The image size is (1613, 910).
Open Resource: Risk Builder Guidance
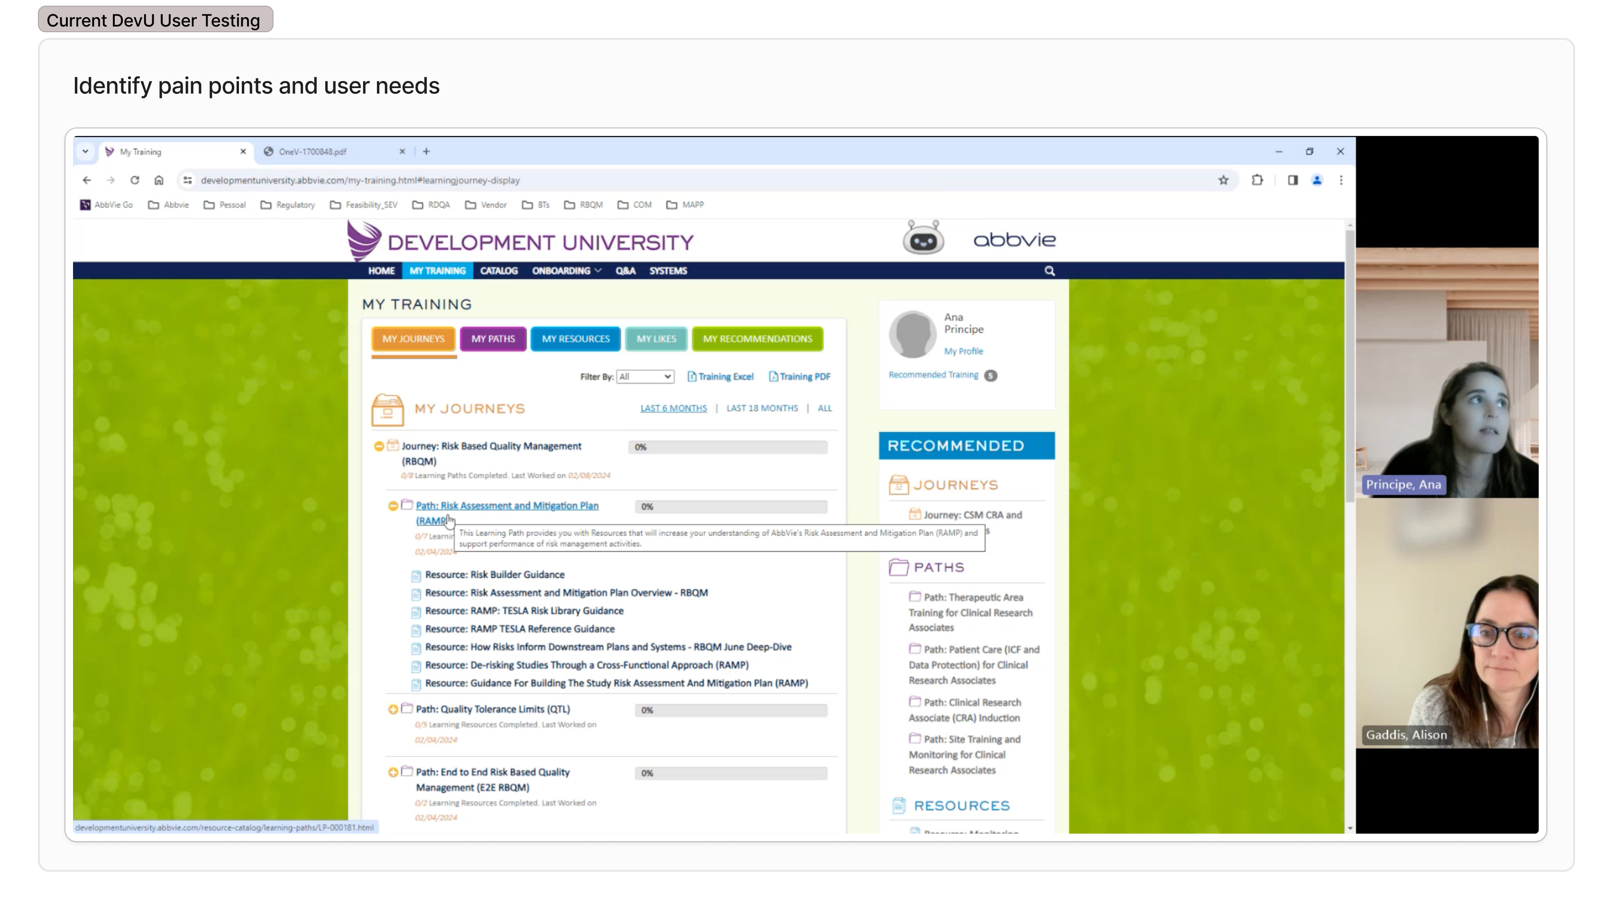click(495, 574)
